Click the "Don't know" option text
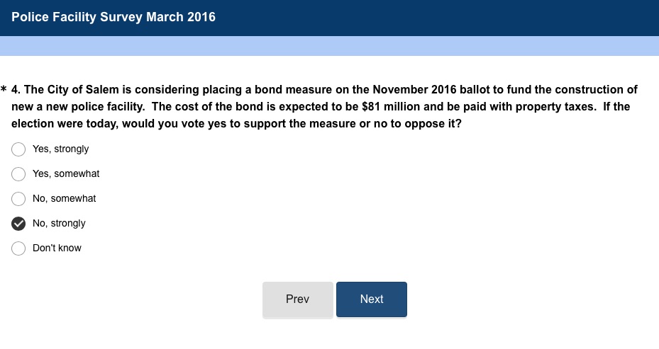The width and height of the screenshot is (659, 349). pyautogui.click(x=57, y=248)
